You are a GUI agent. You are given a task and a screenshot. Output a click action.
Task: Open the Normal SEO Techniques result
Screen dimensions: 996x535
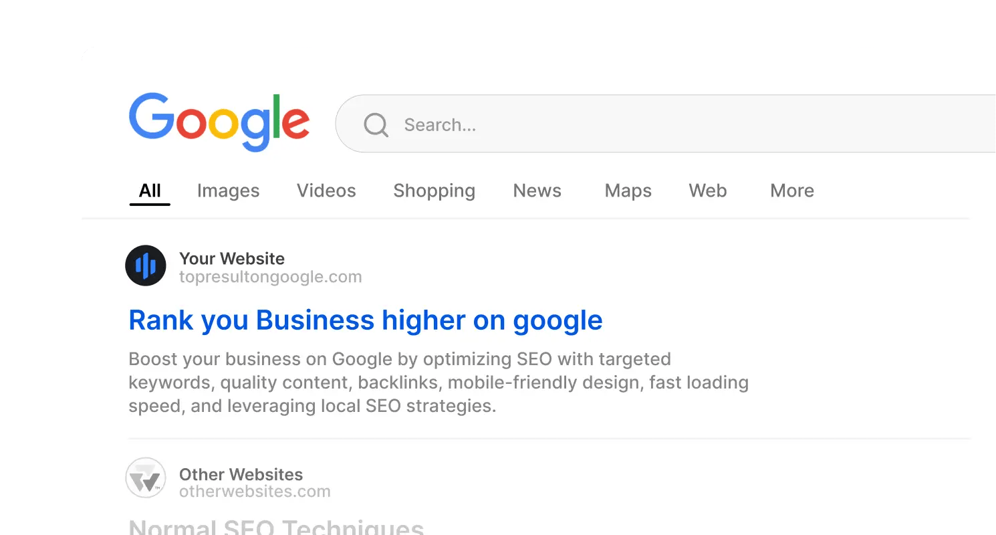click(x=276, y=527)
